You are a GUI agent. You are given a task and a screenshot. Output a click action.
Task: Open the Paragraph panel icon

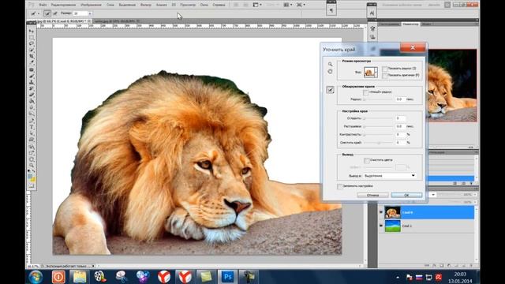[x=331, y=10]
